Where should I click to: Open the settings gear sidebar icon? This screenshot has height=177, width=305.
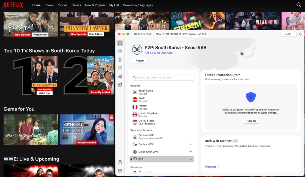(120, 170)
